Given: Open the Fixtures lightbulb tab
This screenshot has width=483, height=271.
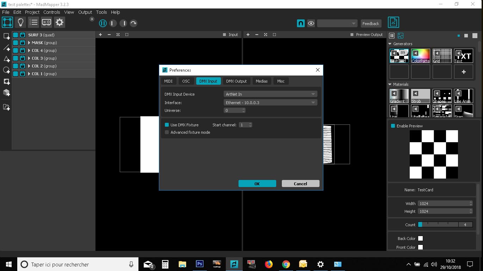Looking at the screenshot, I should [20, 22].
